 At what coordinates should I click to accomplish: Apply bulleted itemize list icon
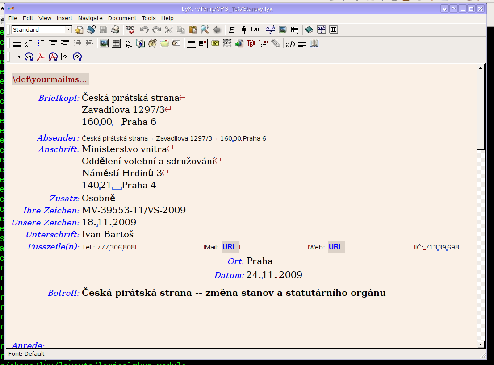(x=41, y=43)
